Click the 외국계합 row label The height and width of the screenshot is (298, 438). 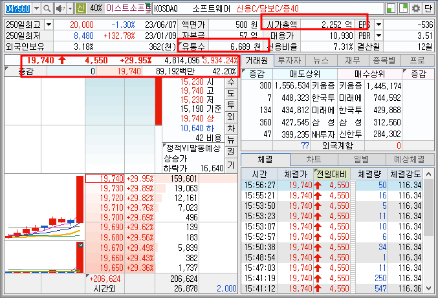coord(338,145)
